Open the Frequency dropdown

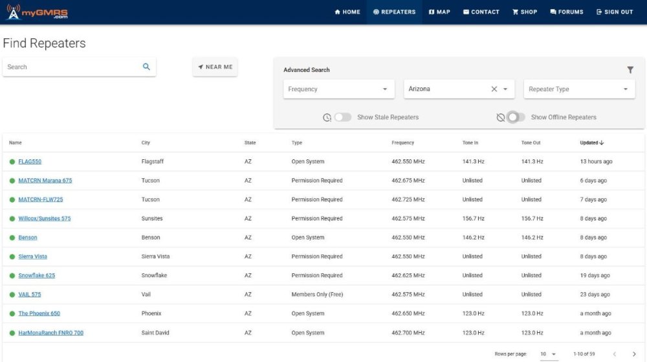[x=338, y=89]
